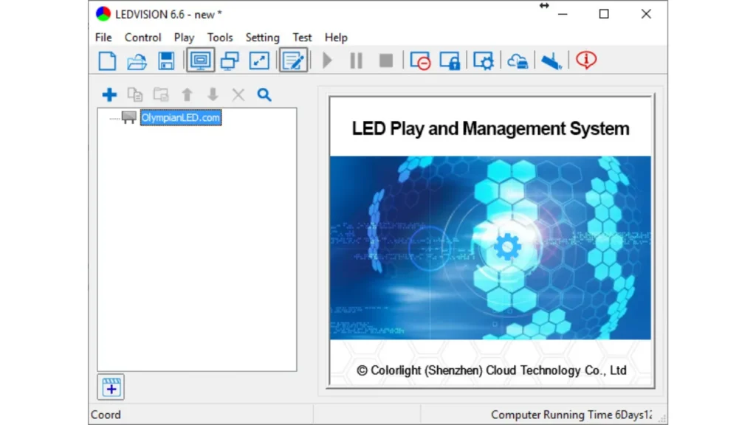
Task: Open screen settings with the gear icon
Action: pyautogui.click(x=482, y=61)
